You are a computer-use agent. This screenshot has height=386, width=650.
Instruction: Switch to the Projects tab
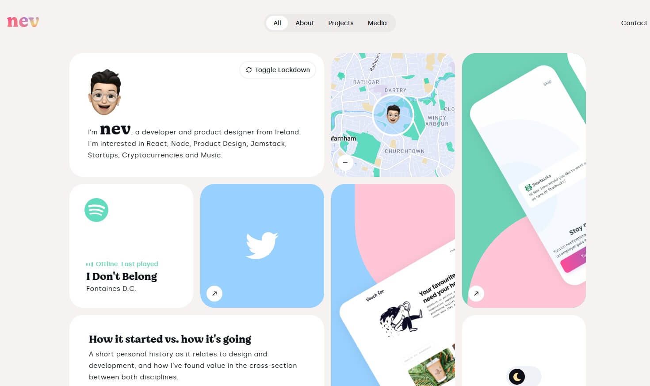[341, 23]
